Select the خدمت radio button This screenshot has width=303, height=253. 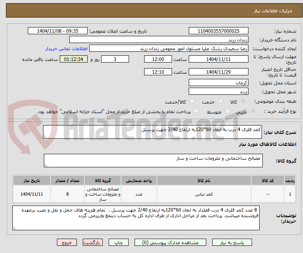221,101
